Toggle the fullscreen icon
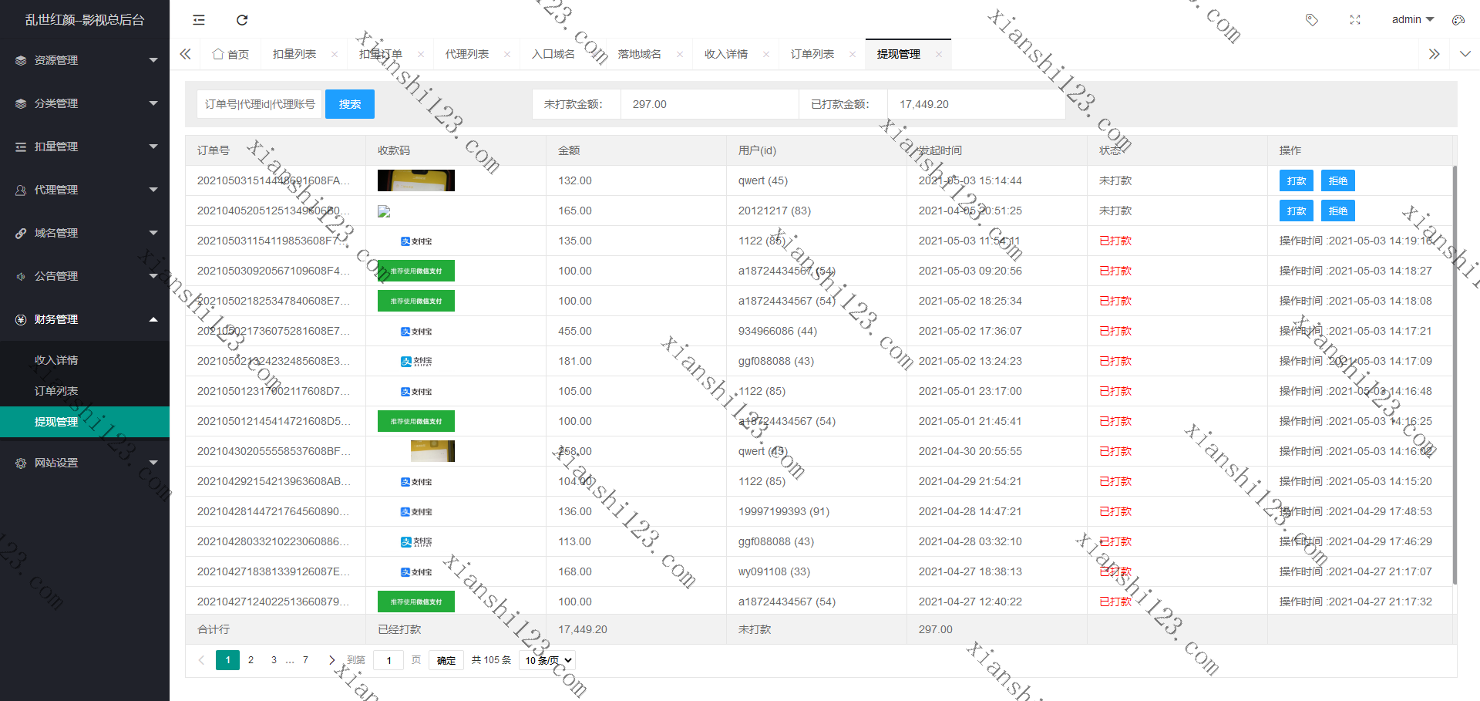1480x701 pixels. pos(1355,20)
